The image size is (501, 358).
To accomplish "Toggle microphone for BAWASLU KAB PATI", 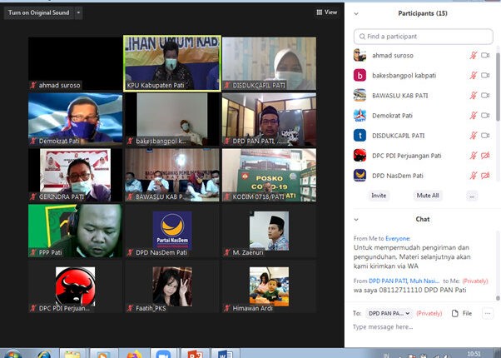I will point(474,95).
